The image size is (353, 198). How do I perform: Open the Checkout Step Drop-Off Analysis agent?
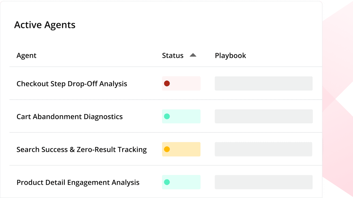tap(72, 83)
